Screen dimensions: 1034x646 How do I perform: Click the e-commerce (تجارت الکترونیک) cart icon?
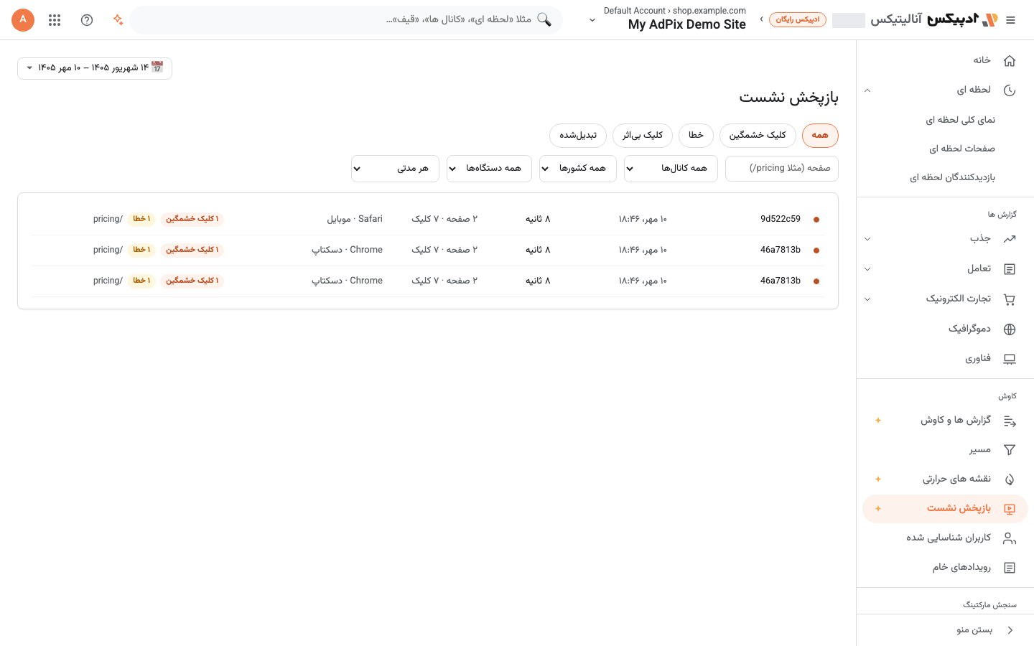point(1010,299)
